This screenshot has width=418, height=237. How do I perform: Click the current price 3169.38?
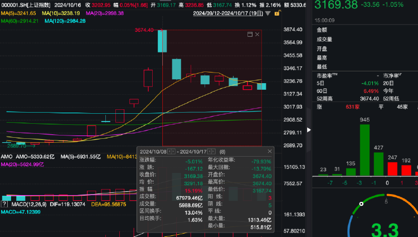[336, 5]
